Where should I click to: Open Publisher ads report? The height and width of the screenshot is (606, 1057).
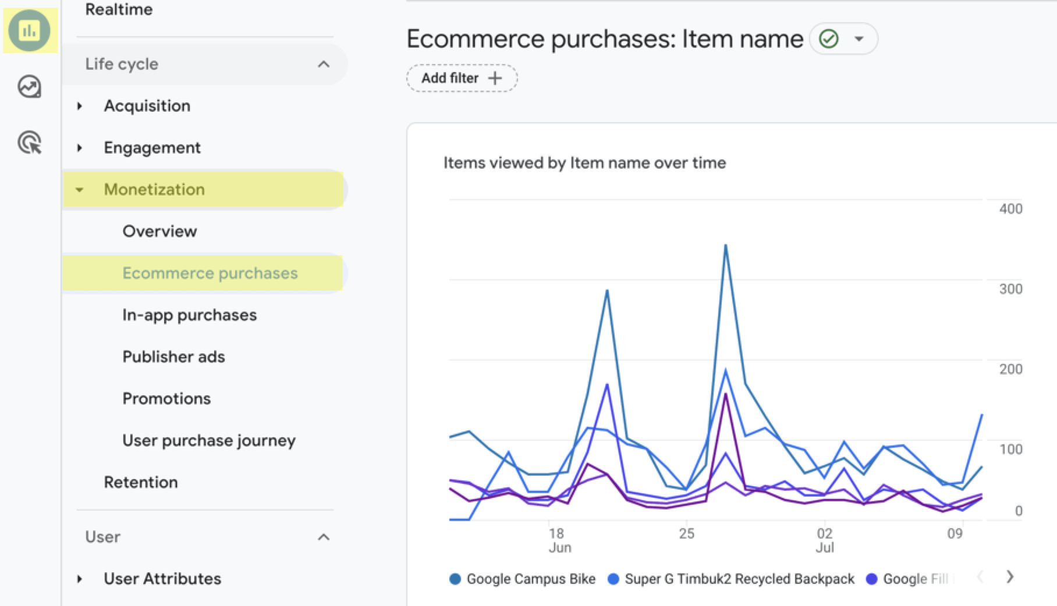tap(173, 357)
